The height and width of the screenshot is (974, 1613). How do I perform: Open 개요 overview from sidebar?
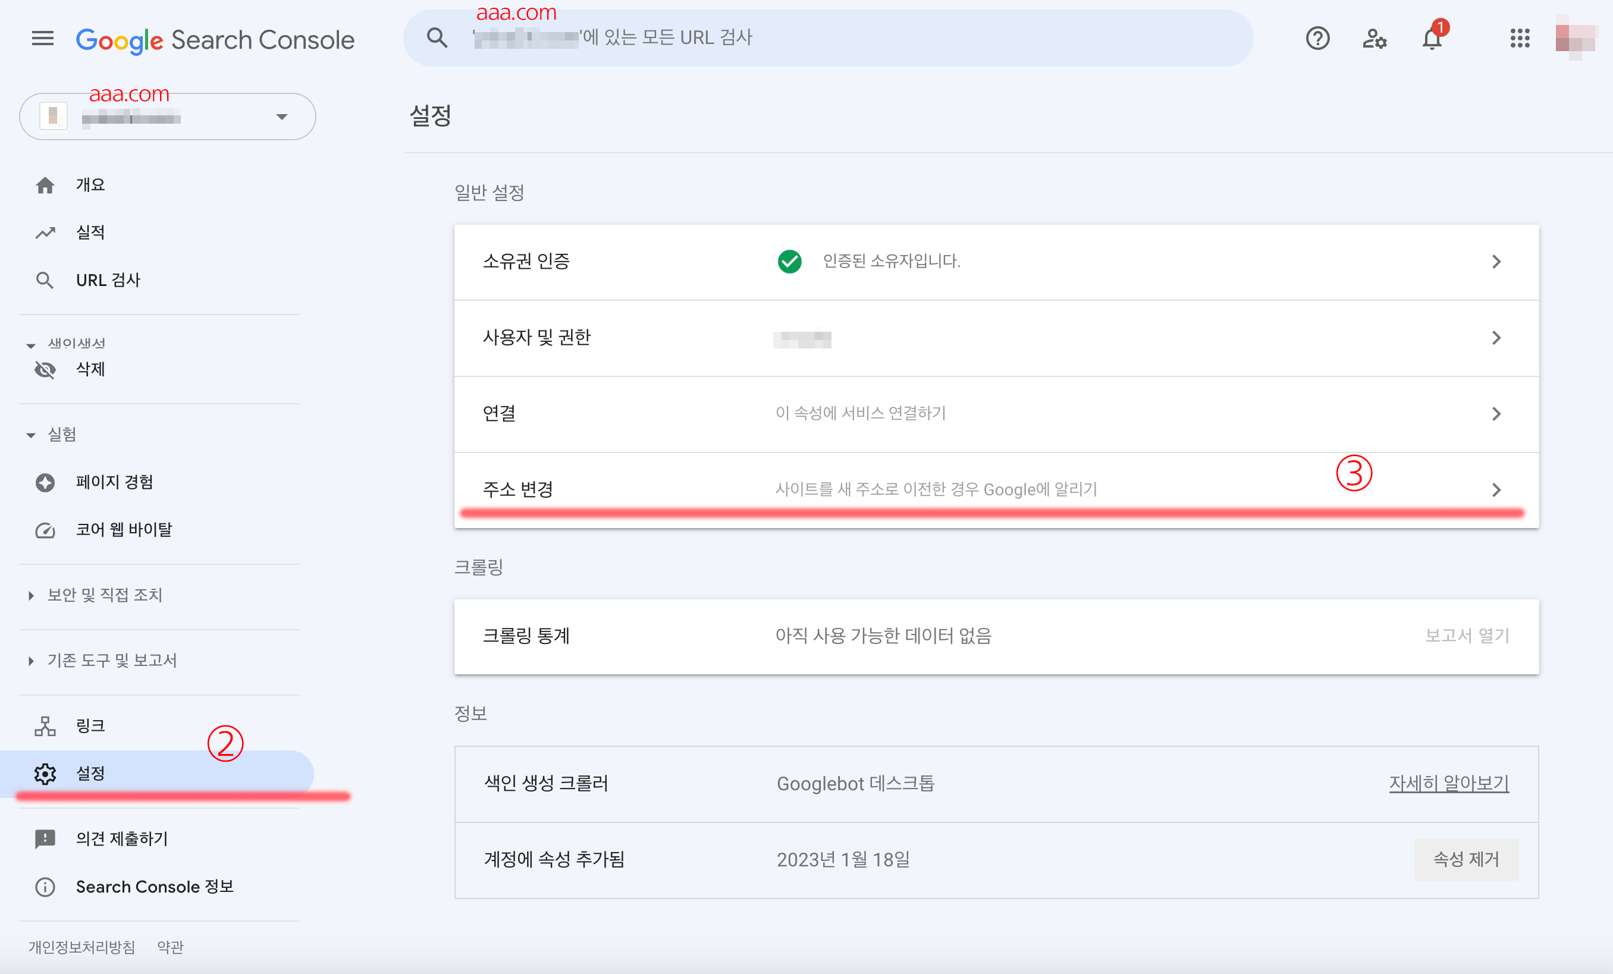90,186
